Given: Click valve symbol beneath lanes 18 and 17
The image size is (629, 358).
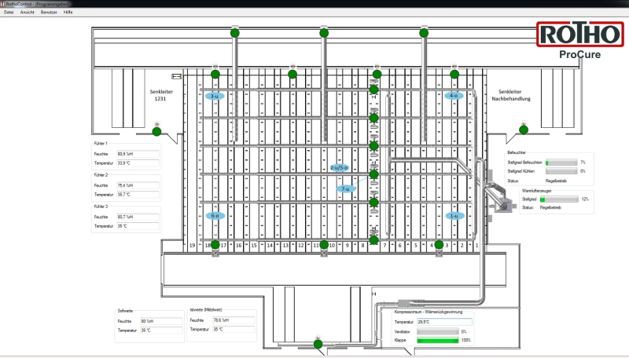Looking at the screenshot, I should pos(215,253).
